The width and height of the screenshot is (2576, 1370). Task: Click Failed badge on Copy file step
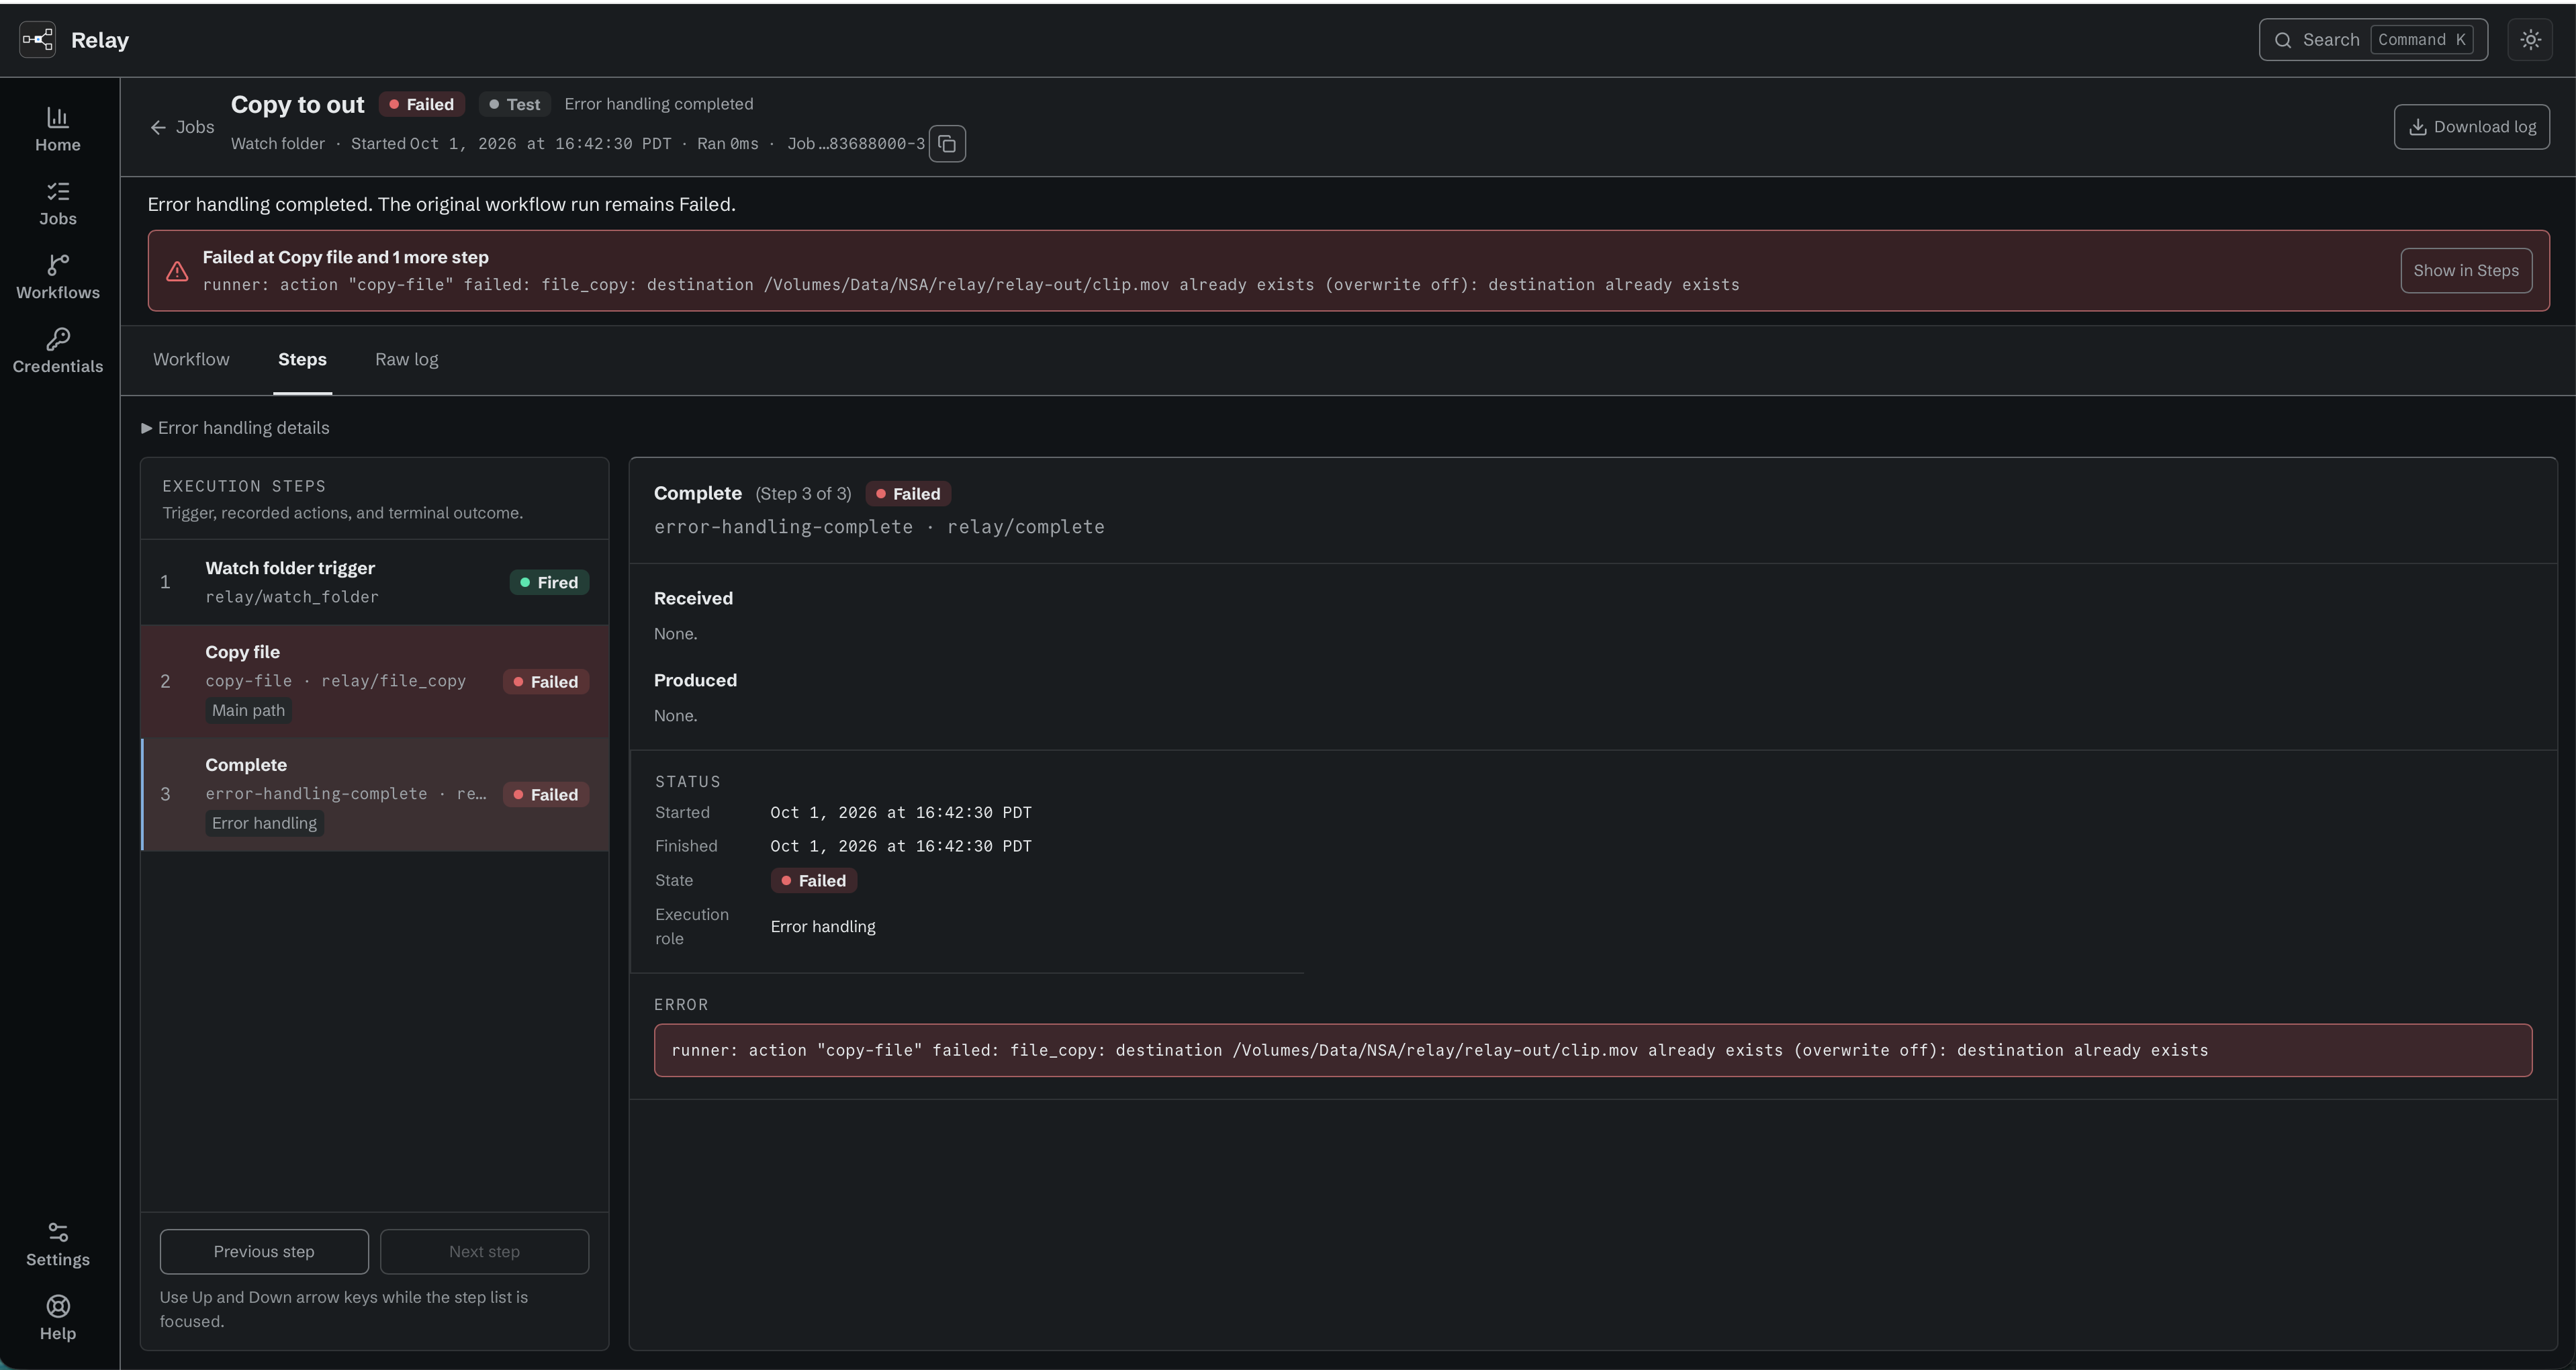click(x=546, y=682)
